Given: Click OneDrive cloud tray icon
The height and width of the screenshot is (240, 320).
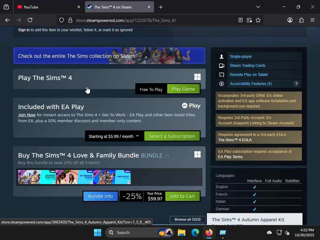Looking at the screenshot, I should click(269, 232).
